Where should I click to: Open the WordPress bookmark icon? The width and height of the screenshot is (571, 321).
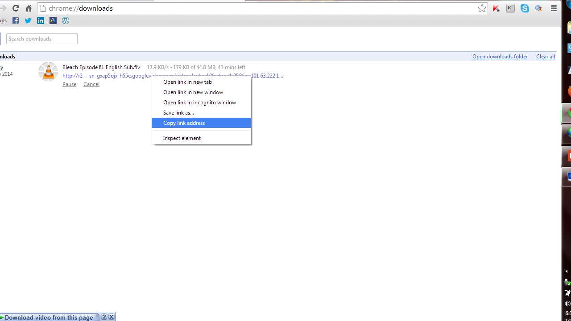[66, 21]
